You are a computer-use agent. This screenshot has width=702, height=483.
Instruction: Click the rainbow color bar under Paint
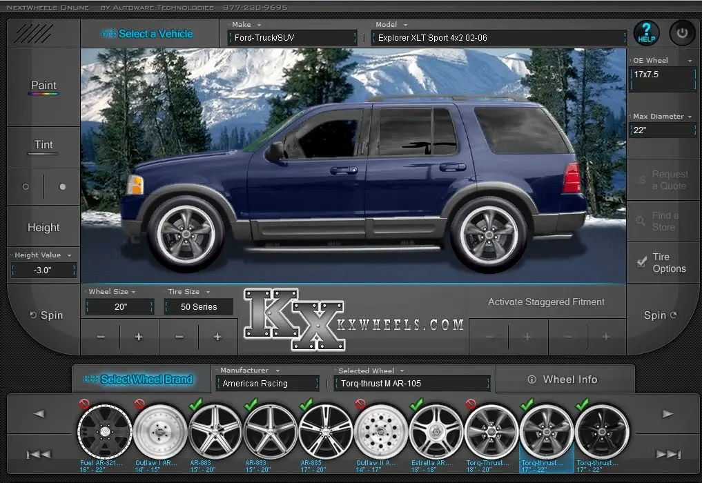point(43,94)
